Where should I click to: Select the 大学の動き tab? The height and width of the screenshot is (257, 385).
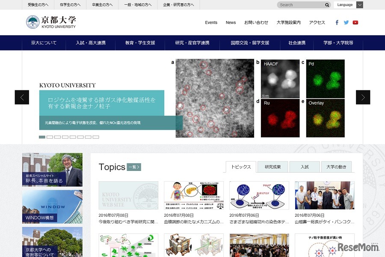(336, 167)
